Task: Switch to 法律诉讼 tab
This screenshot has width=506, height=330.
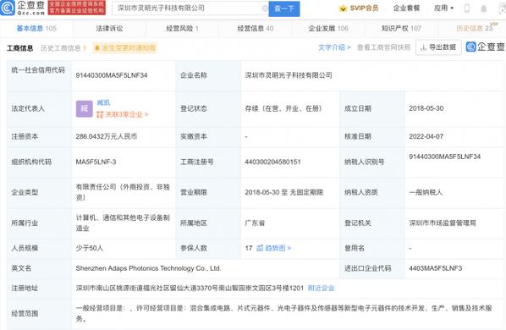Action: [109, 29]
